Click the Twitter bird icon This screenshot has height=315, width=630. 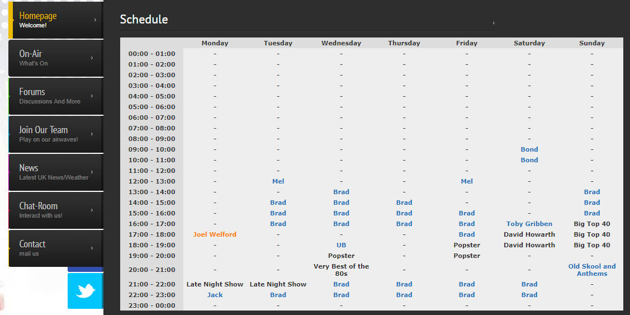coord(85,290)
